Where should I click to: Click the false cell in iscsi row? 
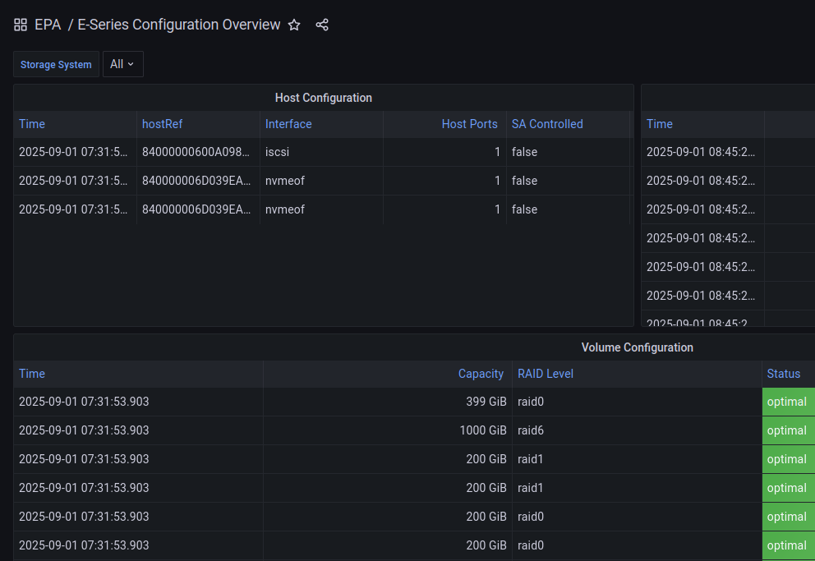tap(568, 152)
